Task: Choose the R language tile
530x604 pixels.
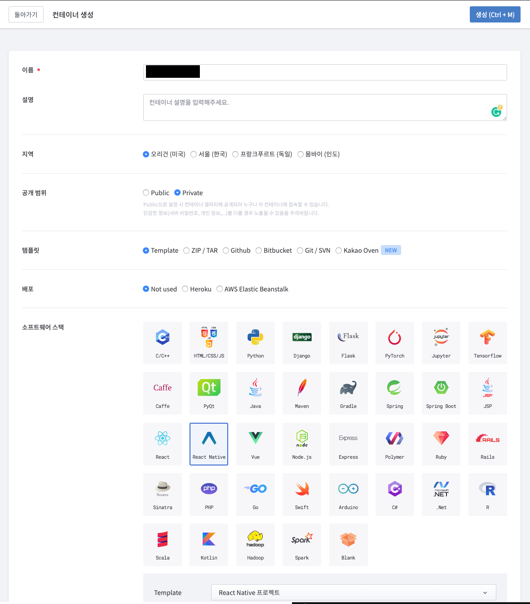Action: coord(488,494)
